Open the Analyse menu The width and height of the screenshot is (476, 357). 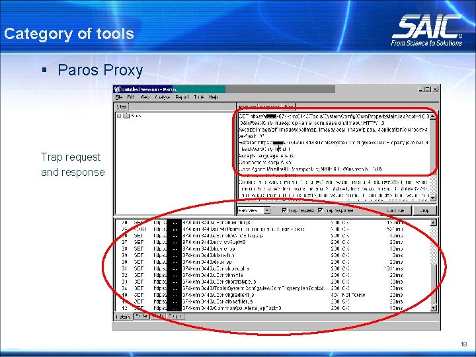tap(162, 97)
